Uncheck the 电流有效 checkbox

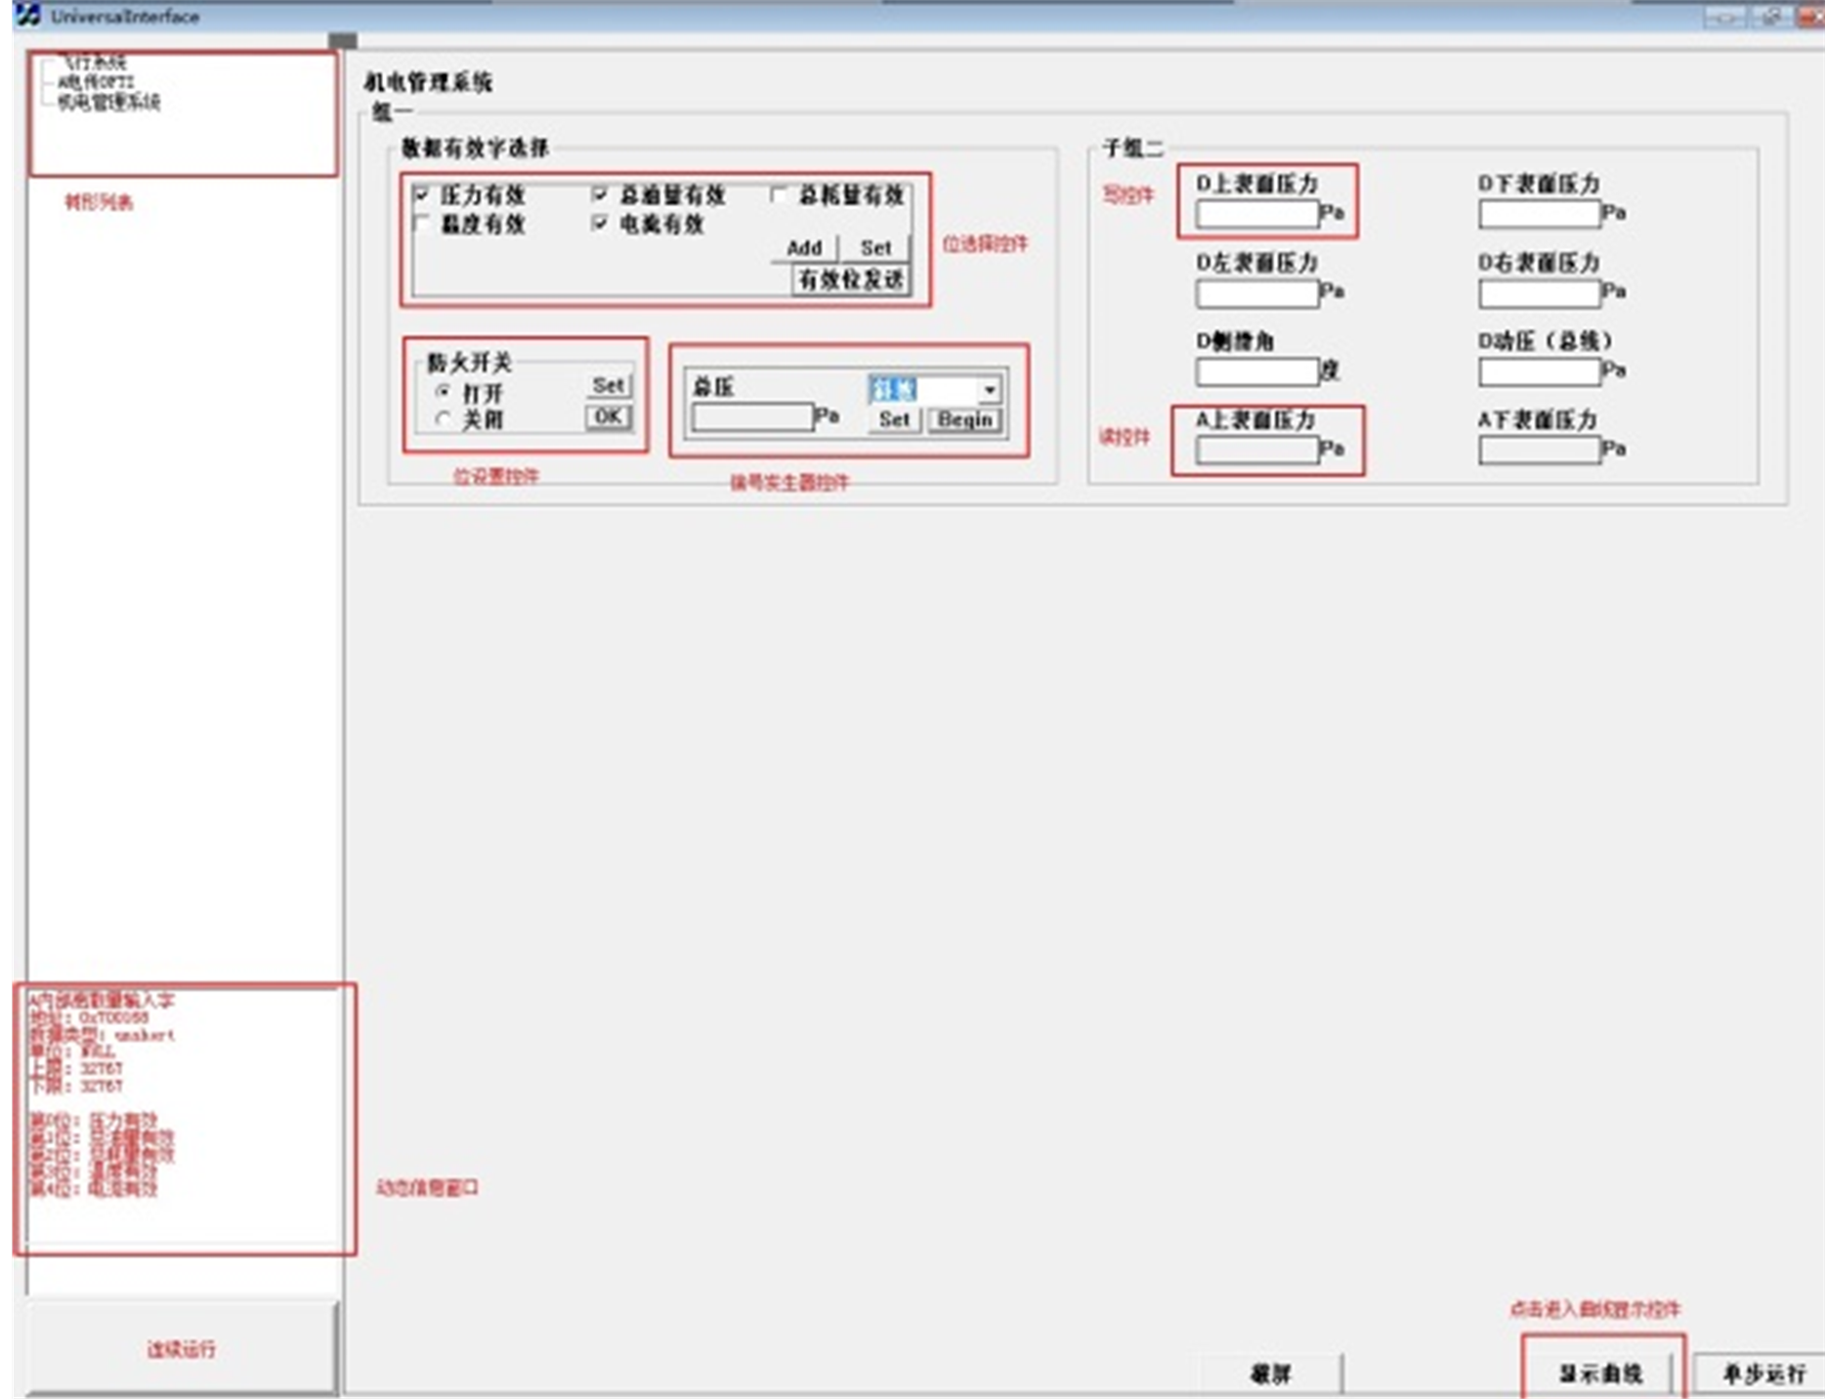click(600, 224)
